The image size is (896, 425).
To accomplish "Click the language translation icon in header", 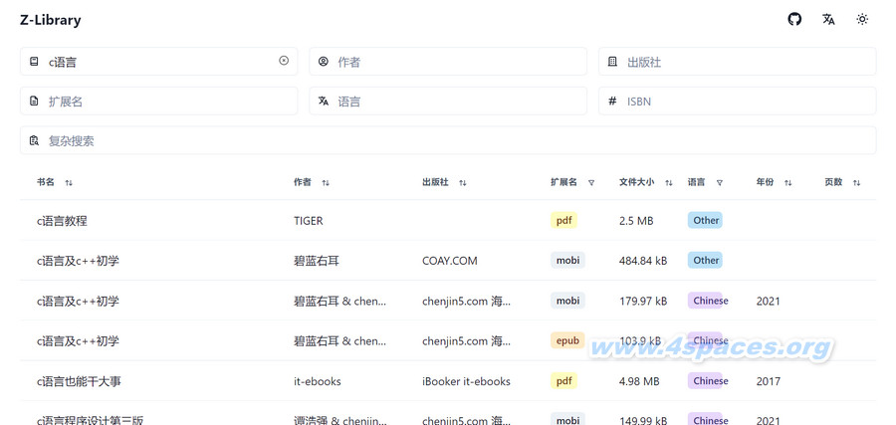I will (x=828, y=19).
